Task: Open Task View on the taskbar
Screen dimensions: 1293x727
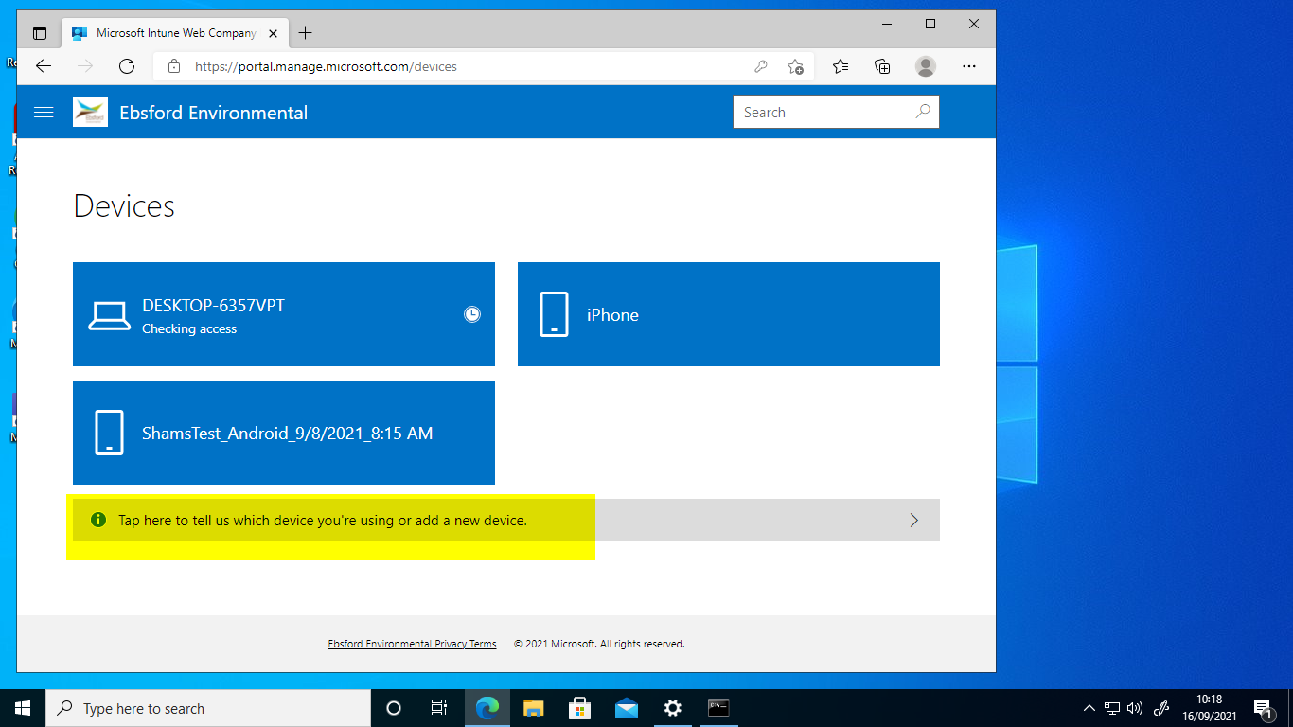Action: pyautogui.click(x=439, y=708)
